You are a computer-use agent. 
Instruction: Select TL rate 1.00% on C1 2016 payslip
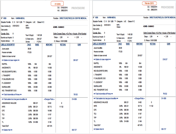point(30,122)
